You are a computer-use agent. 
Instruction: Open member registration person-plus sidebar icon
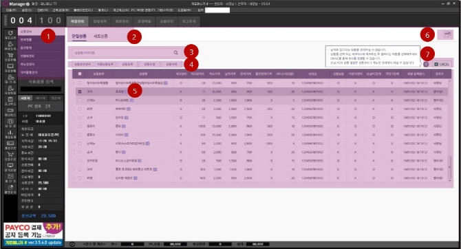click(10, 44)
